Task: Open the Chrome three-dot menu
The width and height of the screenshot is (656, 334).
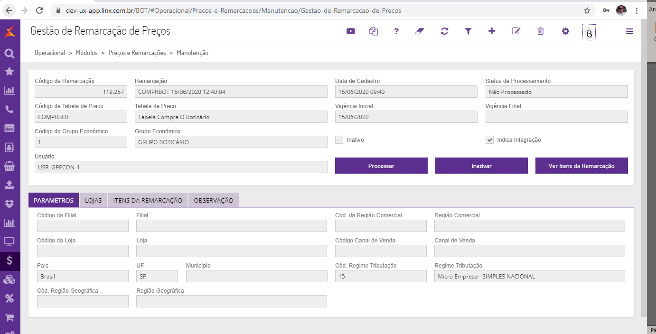Action: [637, 10]
